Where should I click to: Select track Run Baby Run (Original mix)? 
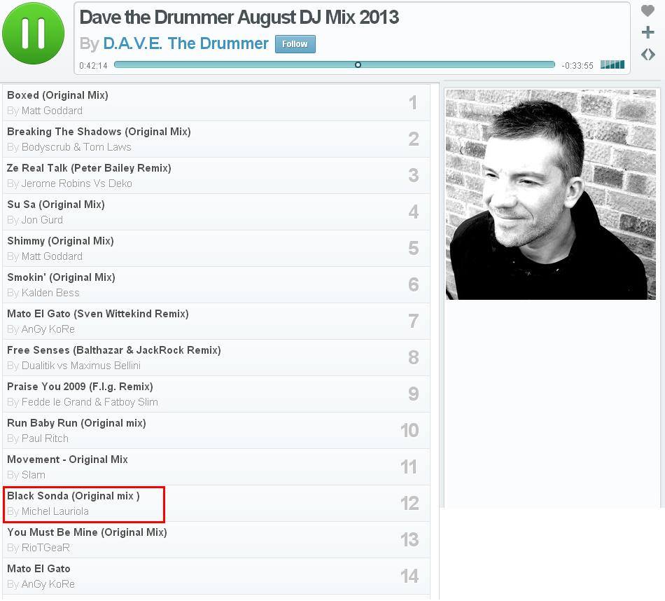pyautogui.click(x=216, y=431)
